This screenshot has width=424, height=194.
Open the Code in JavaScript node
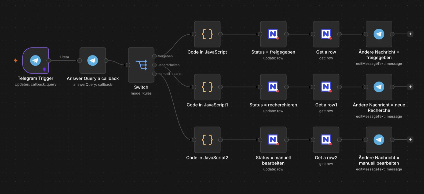207,34
